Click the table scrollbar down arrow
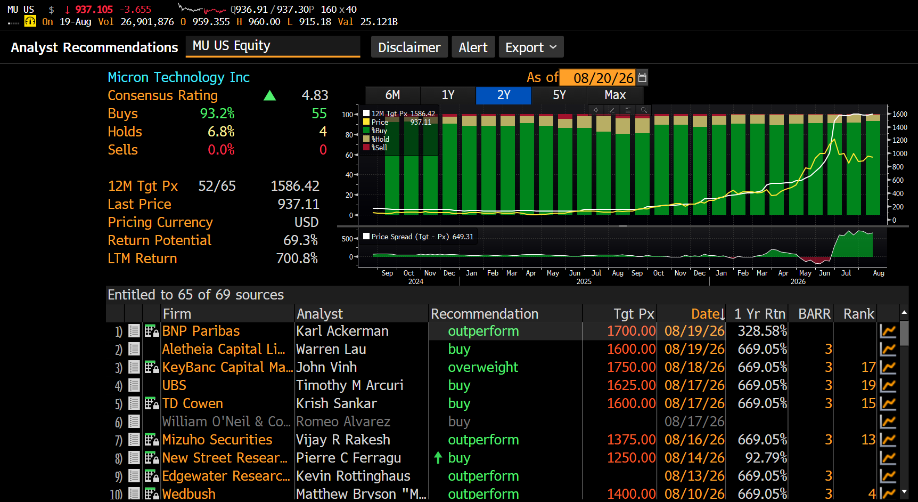Viewport: 918px width, 502px height. coord(904,492)
